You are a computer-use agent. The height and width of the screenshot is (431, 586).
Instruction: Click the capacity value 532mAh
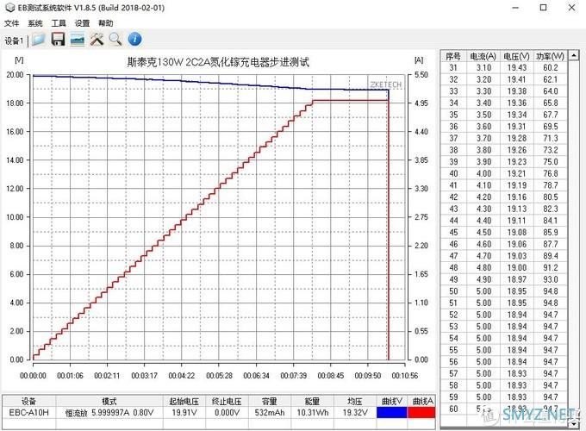point(270,413)
